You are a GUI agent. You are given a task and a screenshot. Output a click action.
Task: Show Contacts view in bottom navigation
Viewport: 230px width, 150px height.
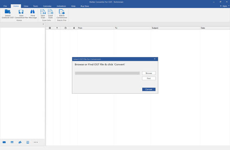(20, 142)
